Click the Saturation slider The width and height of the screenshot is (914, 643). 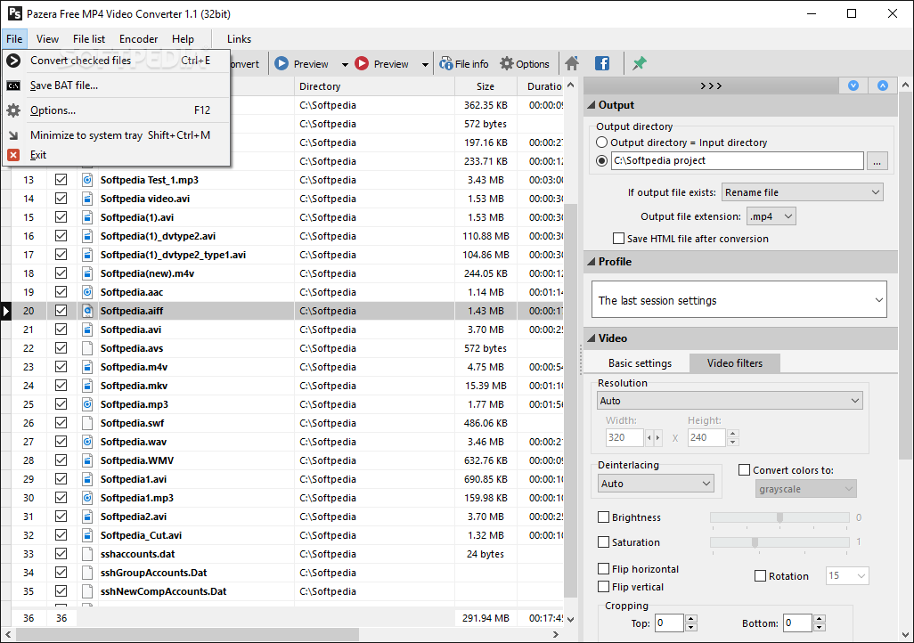(x=779, y=542)
